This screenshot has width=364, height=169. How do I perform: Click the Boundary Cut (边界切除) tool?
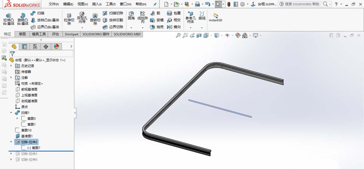(x=113, y=27)
